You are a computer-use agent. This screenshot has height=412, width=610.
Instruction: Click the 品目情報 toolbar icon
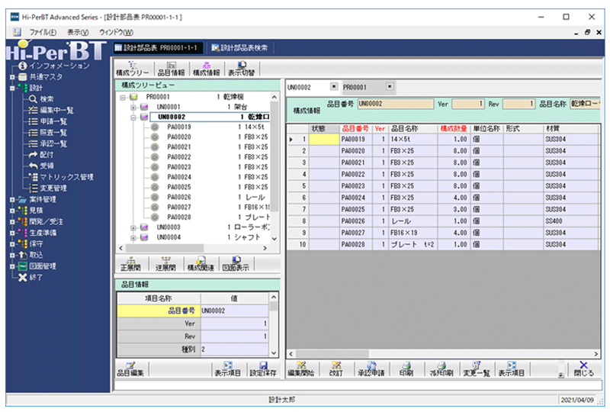[x=171, y=69]
